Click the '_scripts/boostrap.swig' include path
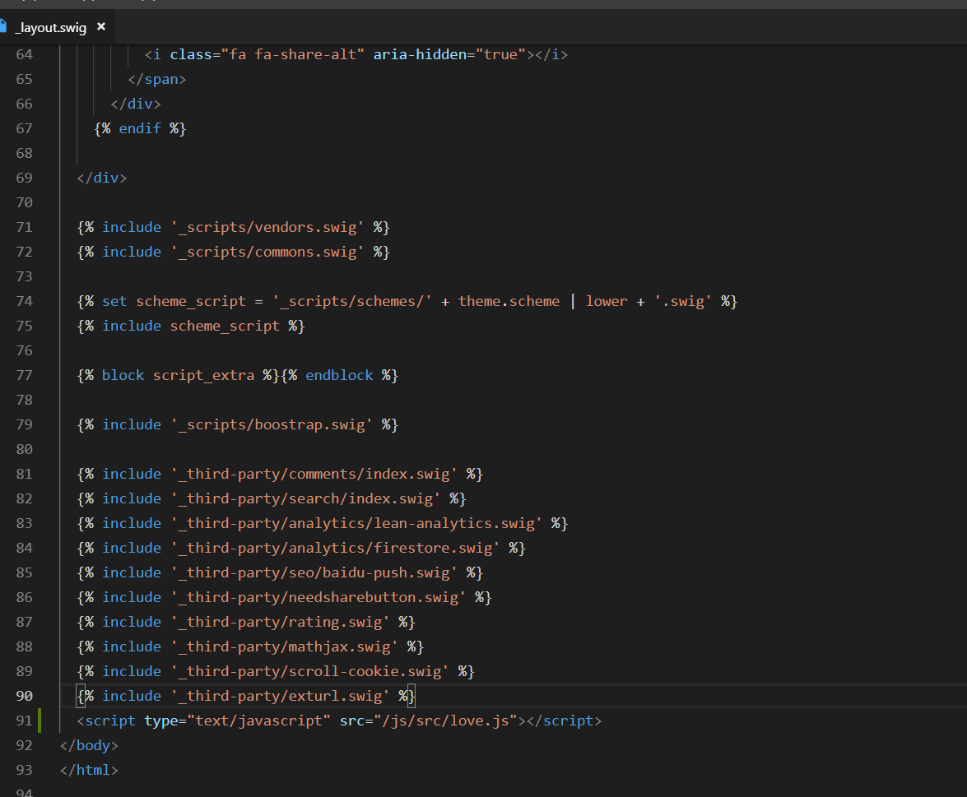This screenshot has width=967, height=797. pyautogui.click(x=272, y=424)
